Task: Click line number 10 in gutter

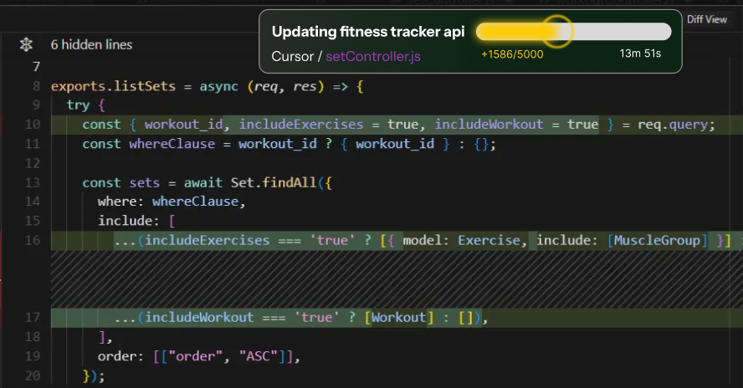Action: point(33,124)
